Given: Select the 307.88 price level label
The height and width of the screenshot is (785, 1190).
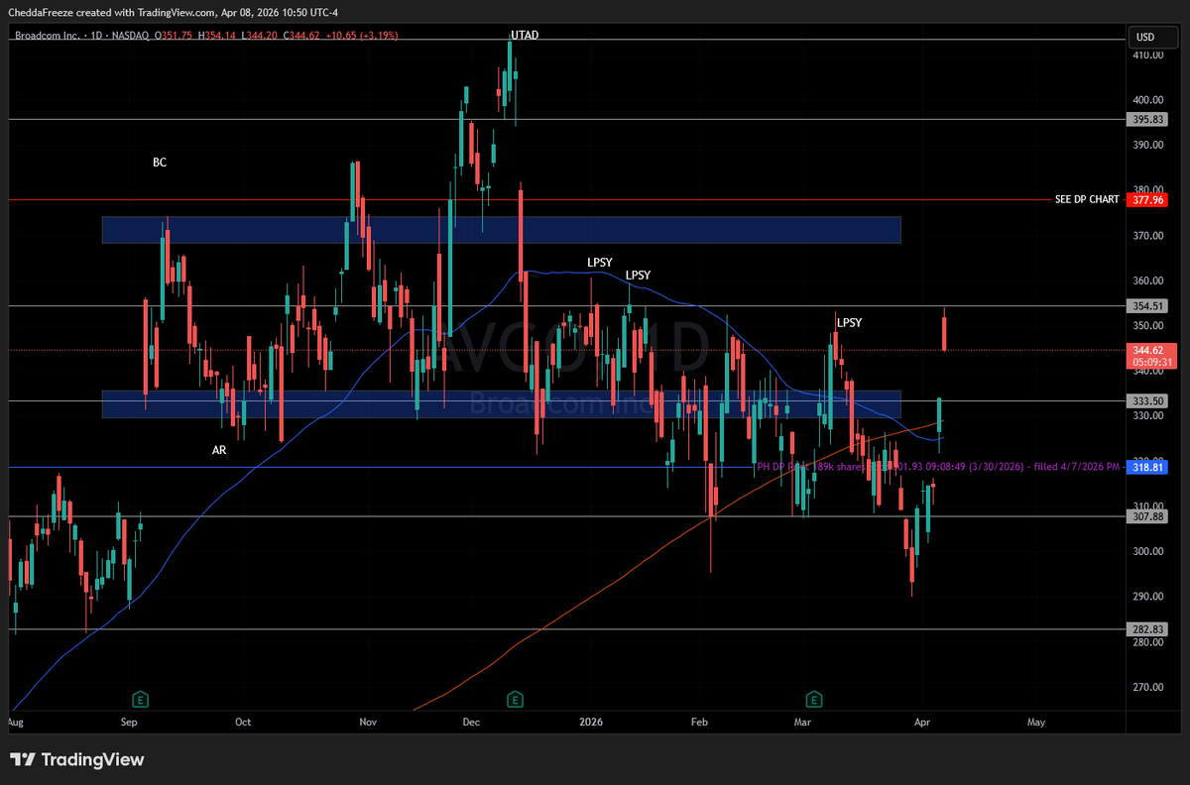Looking at the screenshot, I should (x=1145, y=516).
